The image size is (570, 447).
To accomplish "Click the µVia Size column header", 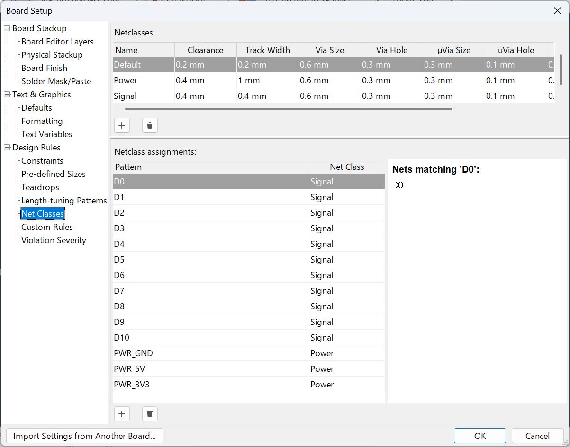I will (454, 50).
